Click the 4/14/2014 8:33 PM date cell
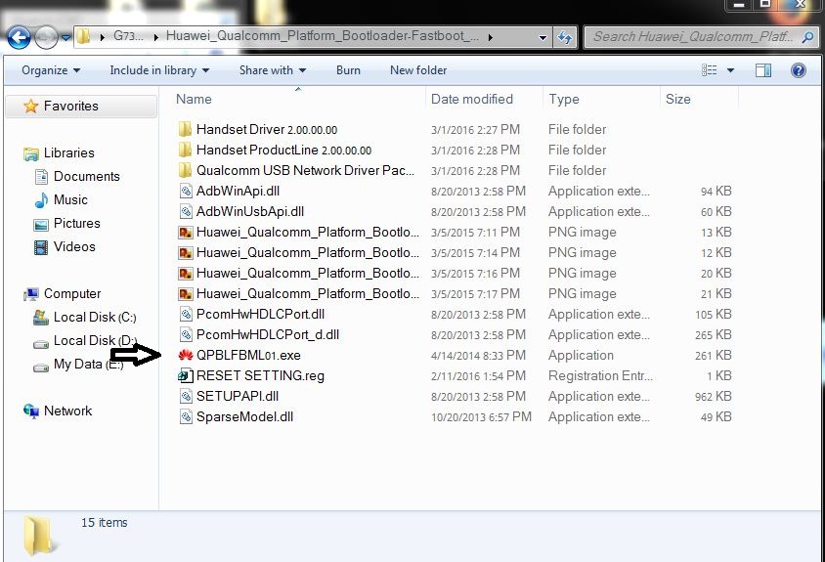The height and width of the screenshot is (562, 825). point(478,355)
